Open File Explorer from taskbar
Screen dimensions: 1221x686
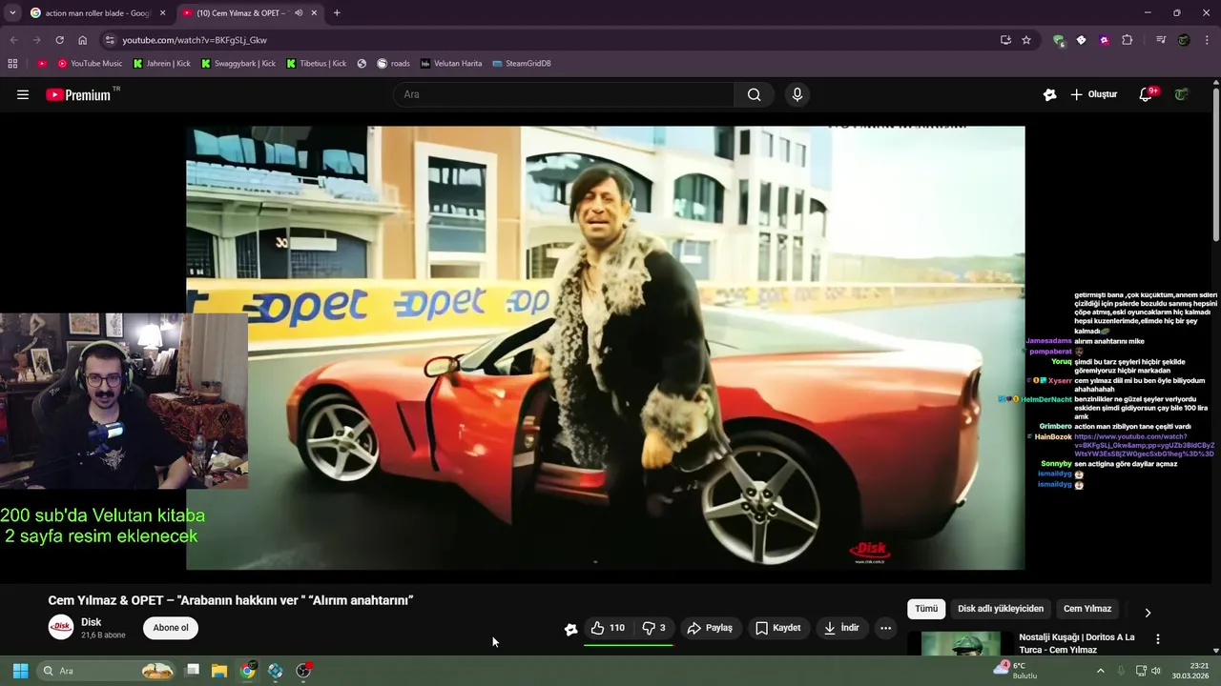219,671
